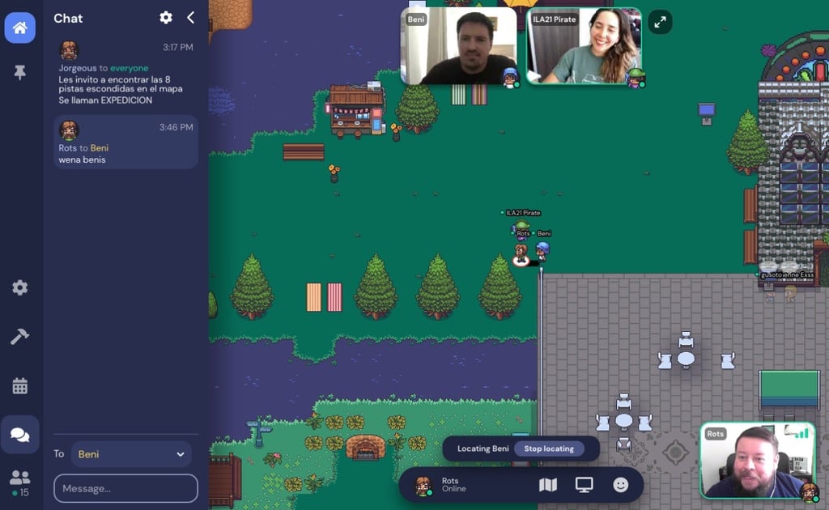
Task: Collapse the Chat panel with arrow
Action: [190, 18]
